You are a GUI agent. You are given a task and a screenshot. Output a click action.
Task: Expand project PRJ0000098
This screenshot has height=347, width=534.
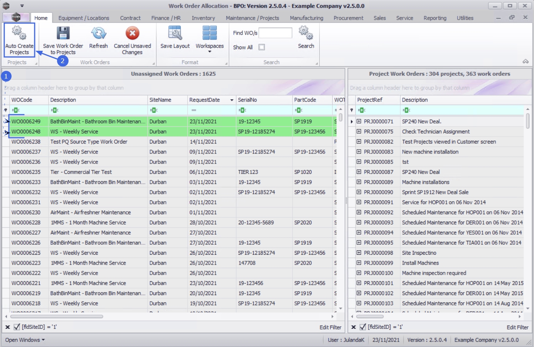359,253
